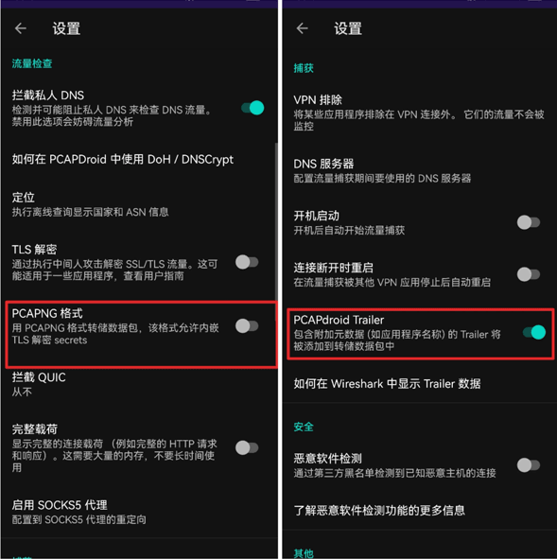The image size is (557, 559).
Task: Open 如何在 PCAPDroid 中使用 DoH / DNSCrypt link
Action: click(x=123, y=159)
